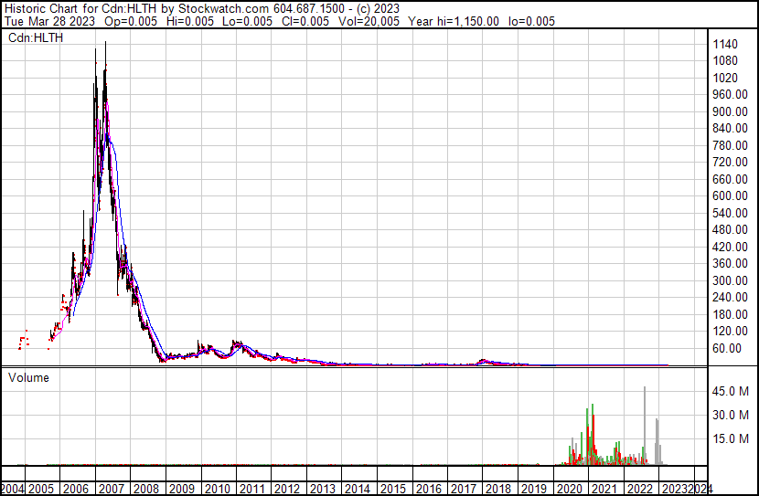The height and width of the screenshot is (496, 759).
Task: Select the 600.00 price level label
Action: (x=732, y=195)
